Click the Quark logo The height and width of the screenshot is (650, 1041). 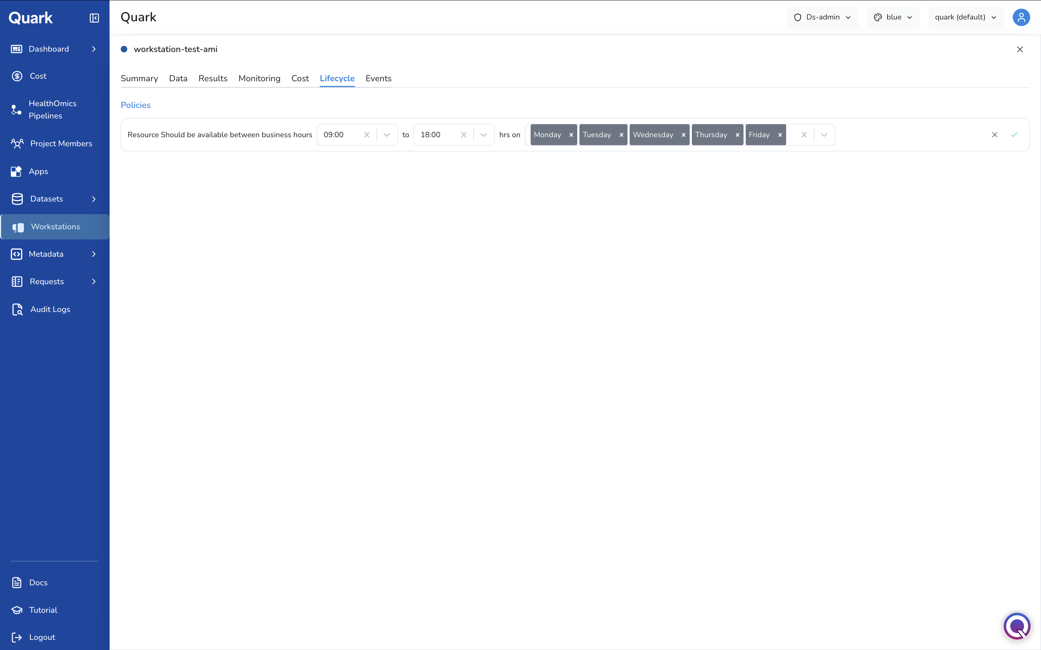click(x=30, y=18)
